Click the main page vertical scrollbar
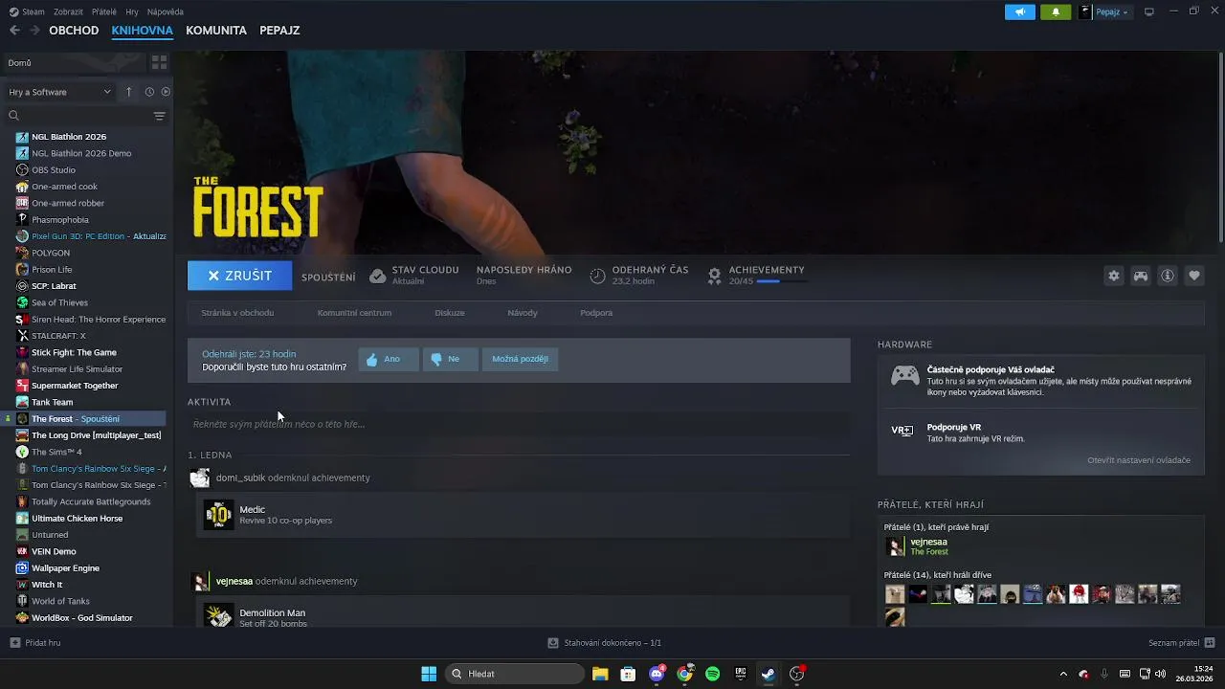 coord(1220,148)
